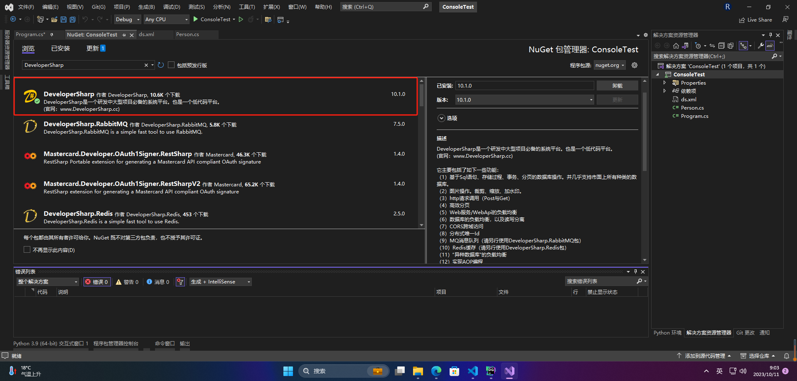The image size is (797, 381).
Task: Check the don't show this again box
Action: (x=27, y=250)
